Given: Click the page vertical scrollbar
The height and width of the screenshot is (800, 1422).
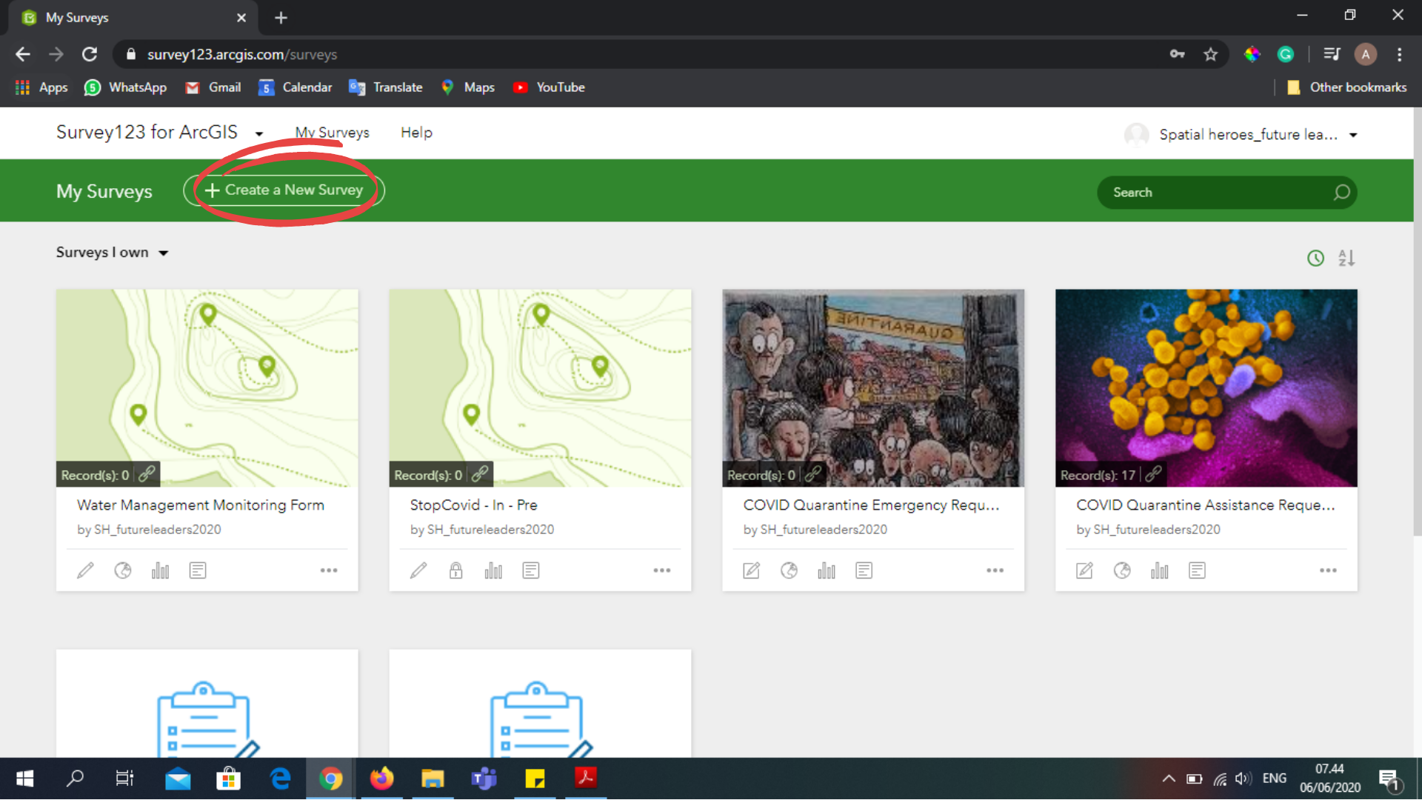Looking at the screenshot, I should 1418,322.
